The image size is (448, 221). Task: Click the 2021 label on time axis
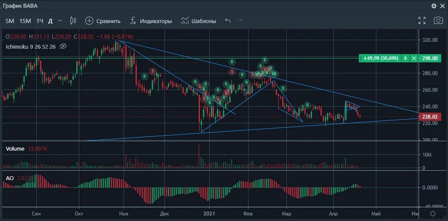(x=209, y=214)
